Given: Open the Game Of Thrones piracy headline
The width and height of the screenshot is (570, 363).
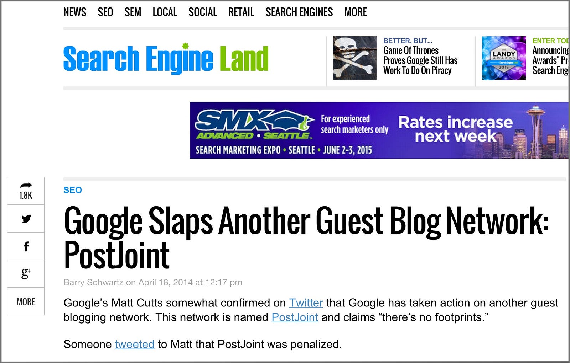Looking at the screenshot, I should tap(420, 60).
